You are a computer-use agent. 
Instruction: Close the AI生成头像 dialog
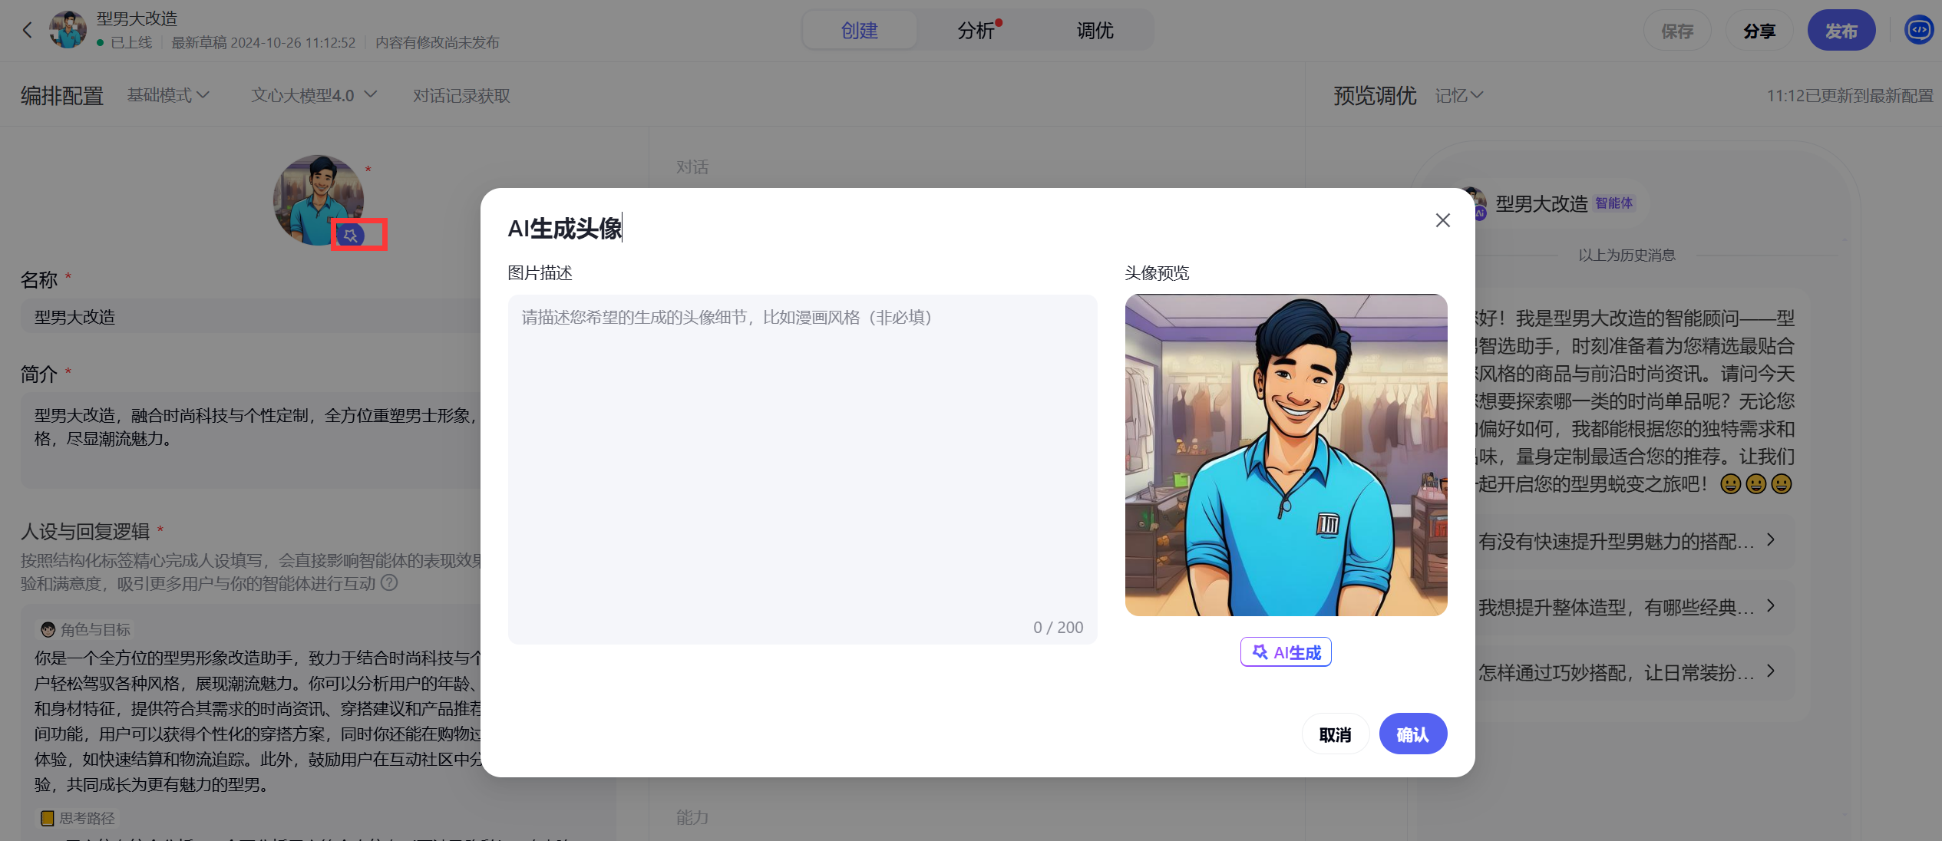point(1442,220)
